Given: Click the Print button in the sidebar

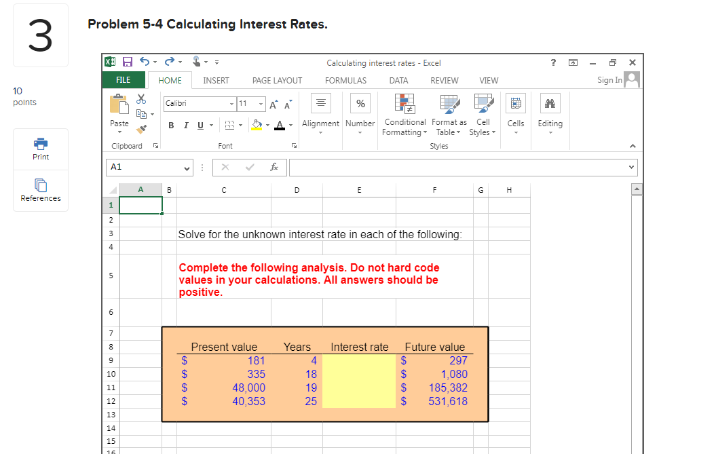Looking at the screenshot, I should [x=40, y=148].
